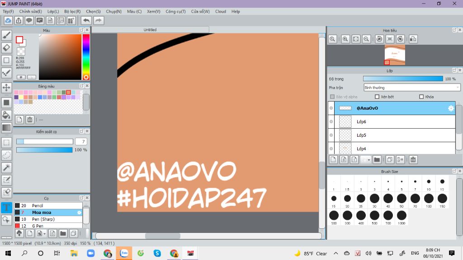The width and height of the screenshot is (463, 260).
Task: Open settings gear of @AnaOvO layer
Action: [451, 108]
